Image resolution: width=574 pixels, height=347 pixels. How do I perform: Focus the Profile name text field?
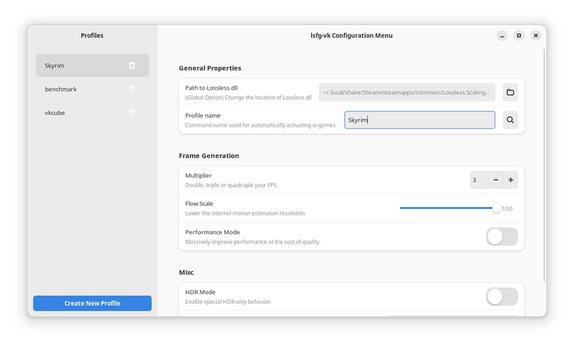(420, 120)
